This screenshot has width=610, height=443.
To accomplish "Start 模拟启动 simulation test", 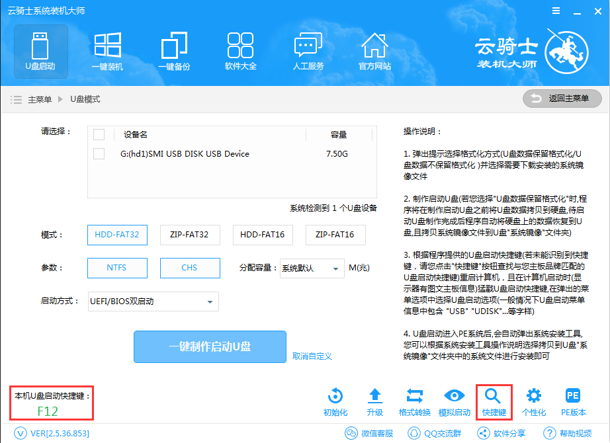I will [454, 400].
